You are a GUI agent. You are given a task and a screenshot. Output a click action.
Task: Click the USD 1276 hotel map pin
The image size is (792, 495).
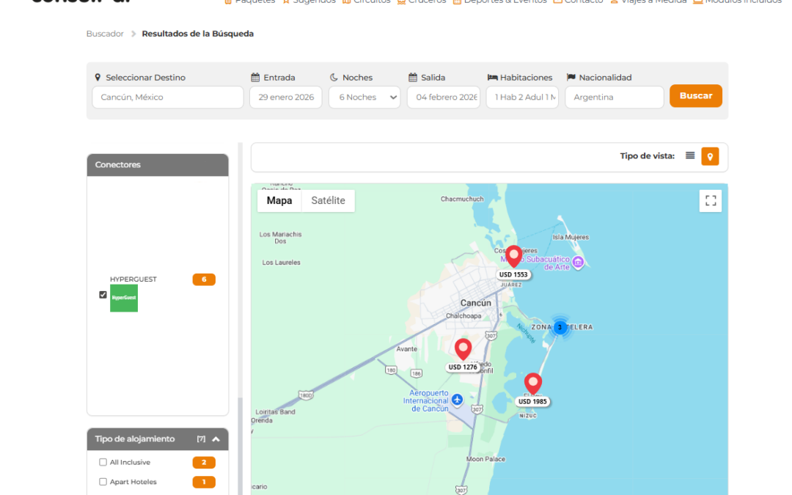click(x=463, y=349)
